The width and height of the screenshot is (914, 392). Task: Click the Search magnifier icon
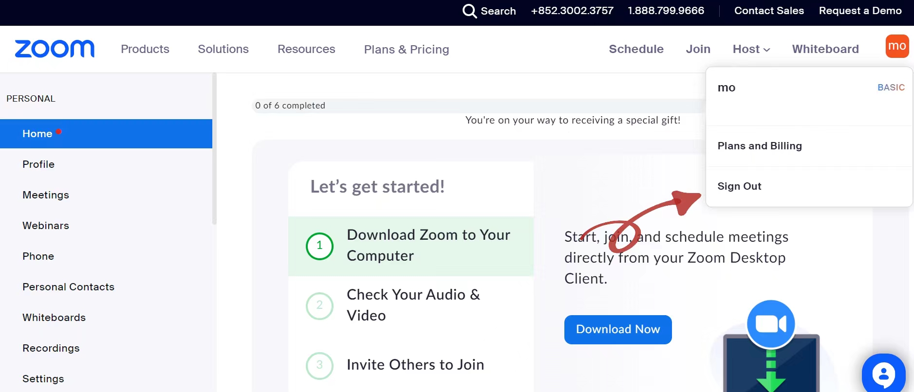tap(469, 11)
